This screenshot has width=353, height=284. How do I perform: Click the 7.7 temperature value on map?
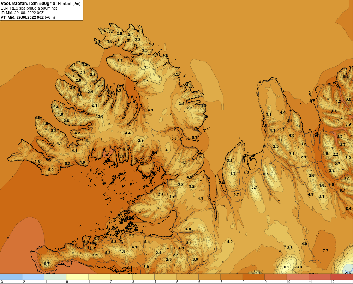[325, 251]
